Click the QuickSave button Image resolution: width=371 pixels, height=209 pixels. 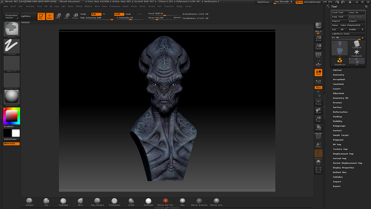[263, 2]
